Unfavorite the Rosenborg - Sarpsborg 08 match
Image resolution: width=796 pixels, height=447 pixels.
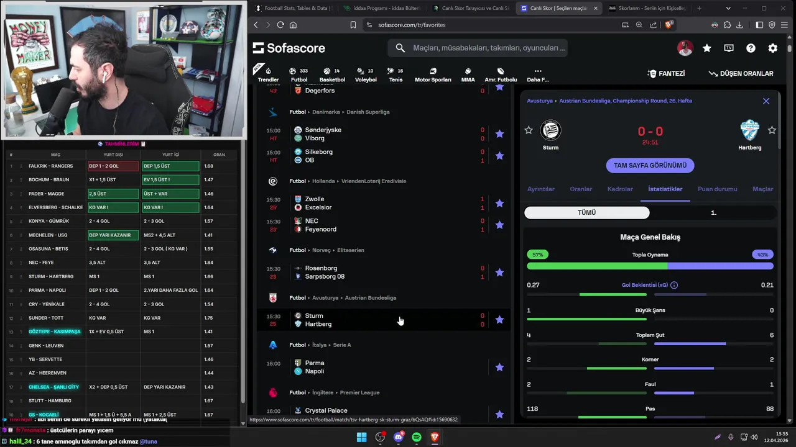(x=499, y=272)
